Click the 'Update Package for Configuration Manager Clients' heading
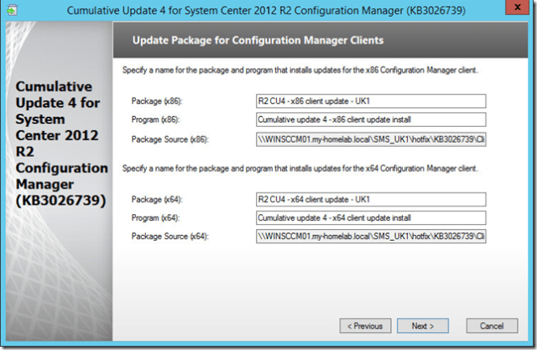The image size is (537, 350). click(258, 40)
